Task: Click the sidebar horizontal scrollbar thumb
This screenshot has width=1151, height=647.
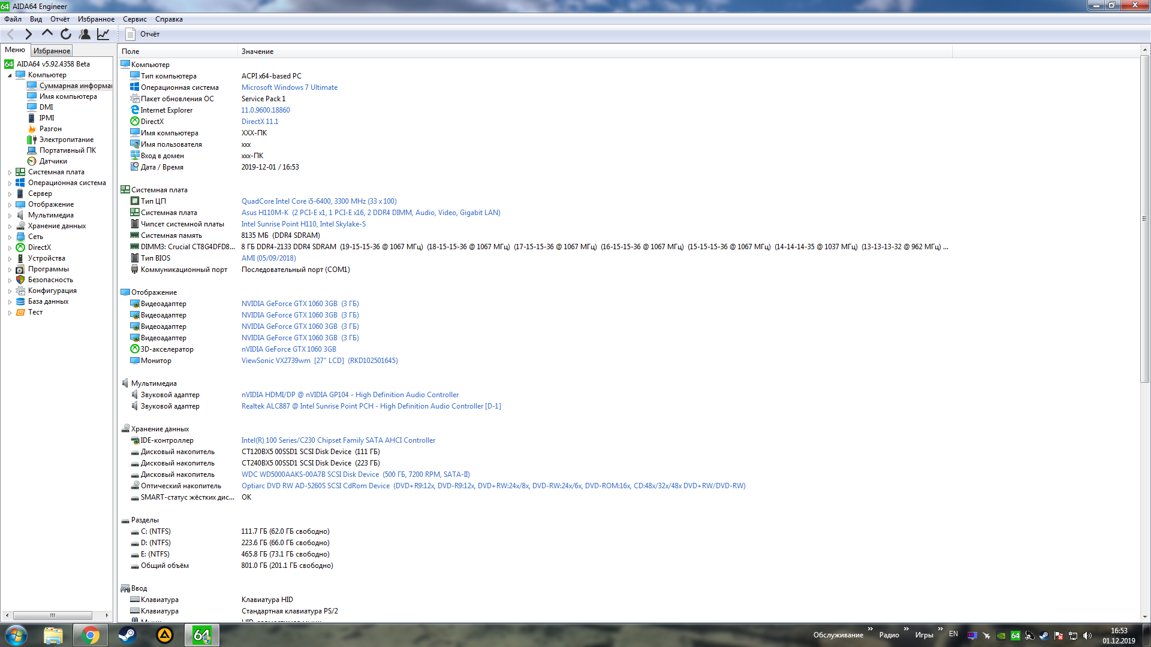Action: (x=53, y=615)
